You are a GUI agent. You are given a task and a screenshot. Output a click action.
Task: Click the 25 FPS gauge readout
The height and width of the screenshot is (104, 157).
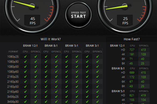coord(125,21)
